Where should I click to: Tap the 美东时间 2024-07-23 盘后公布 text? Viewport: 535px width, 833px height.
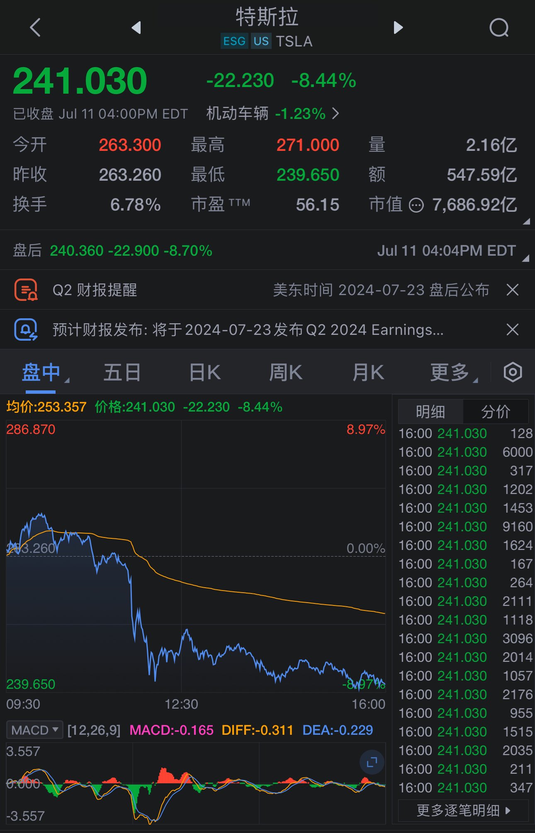pos(381,290)
